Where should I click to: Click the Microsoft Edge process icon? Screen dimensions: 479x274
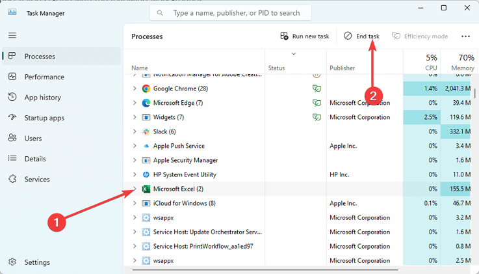(x=146, y=103)
